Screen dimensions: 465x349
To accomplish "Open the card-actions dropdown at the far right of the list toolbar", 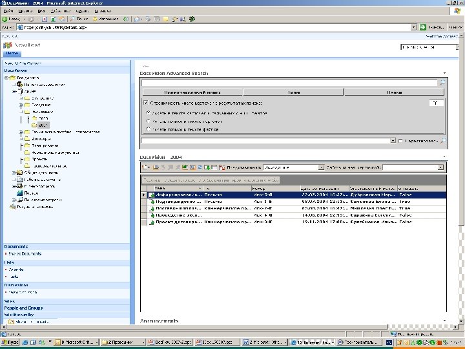I will click(x=442, y=167).
